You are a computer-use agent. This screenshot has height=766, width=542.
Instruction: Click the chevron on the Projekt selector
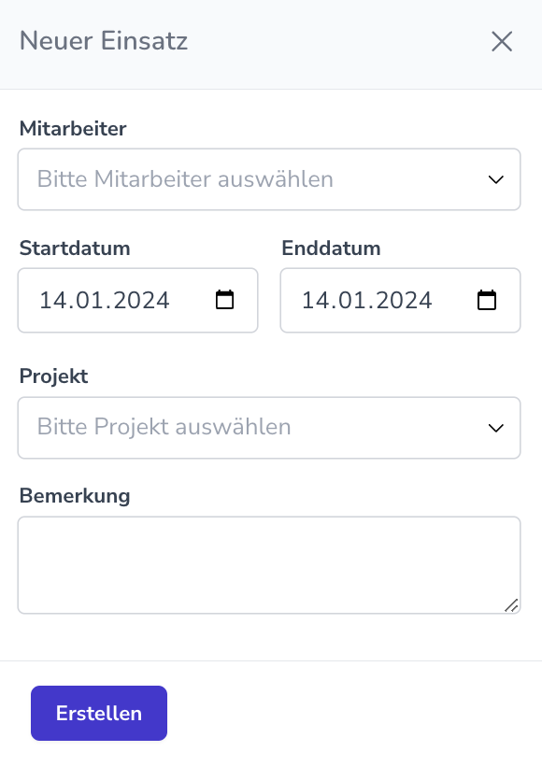pos(496,427)
